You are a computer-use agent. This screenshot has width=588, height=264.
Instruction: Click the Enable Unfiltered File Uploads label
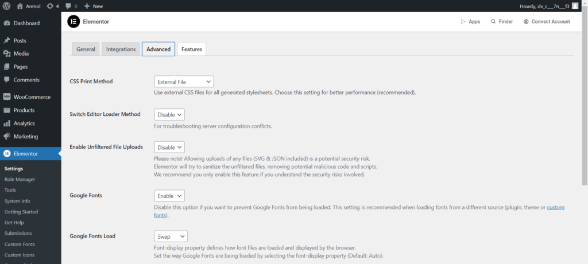[106, 147]
